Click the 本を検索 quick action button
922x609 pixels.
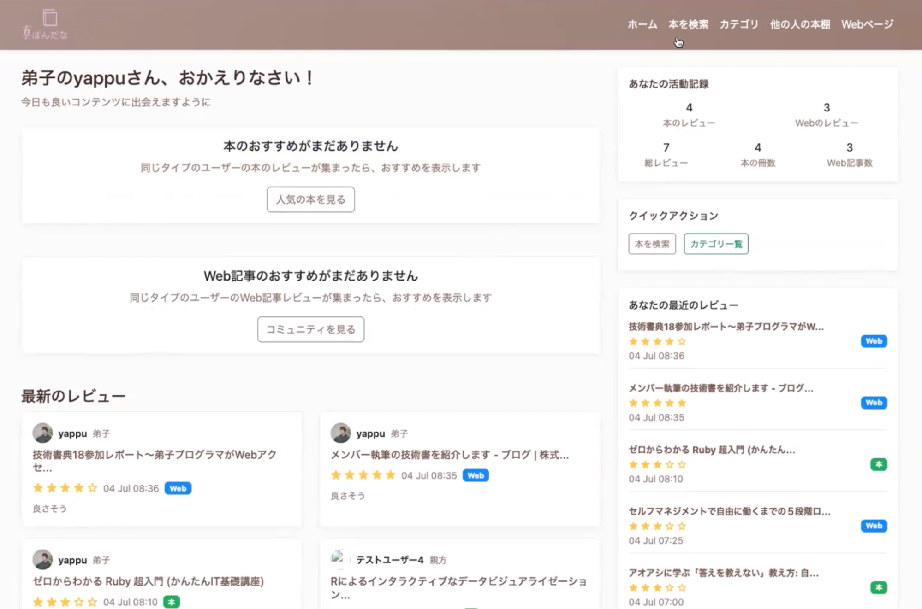(x=652, y=244)
